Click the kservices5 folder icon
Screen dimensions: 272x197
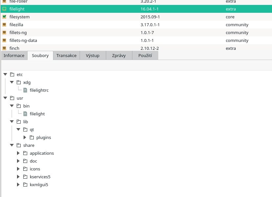25,177
